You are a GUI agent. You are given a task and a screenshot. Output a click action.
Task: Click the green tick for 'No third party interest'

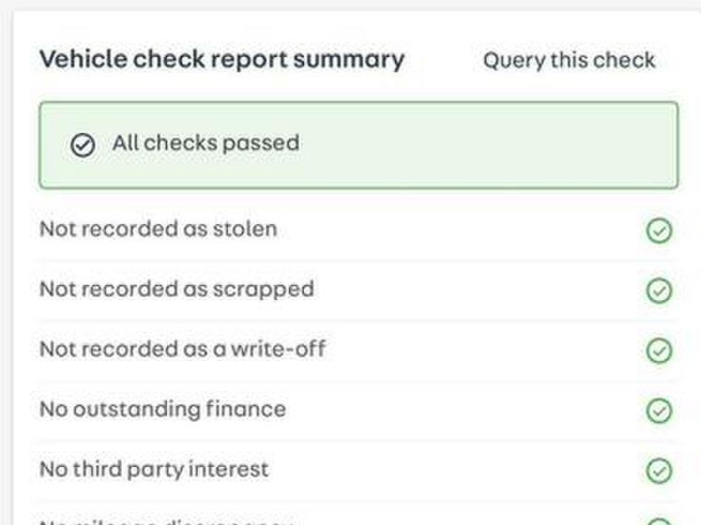click(x=659, y=471)
